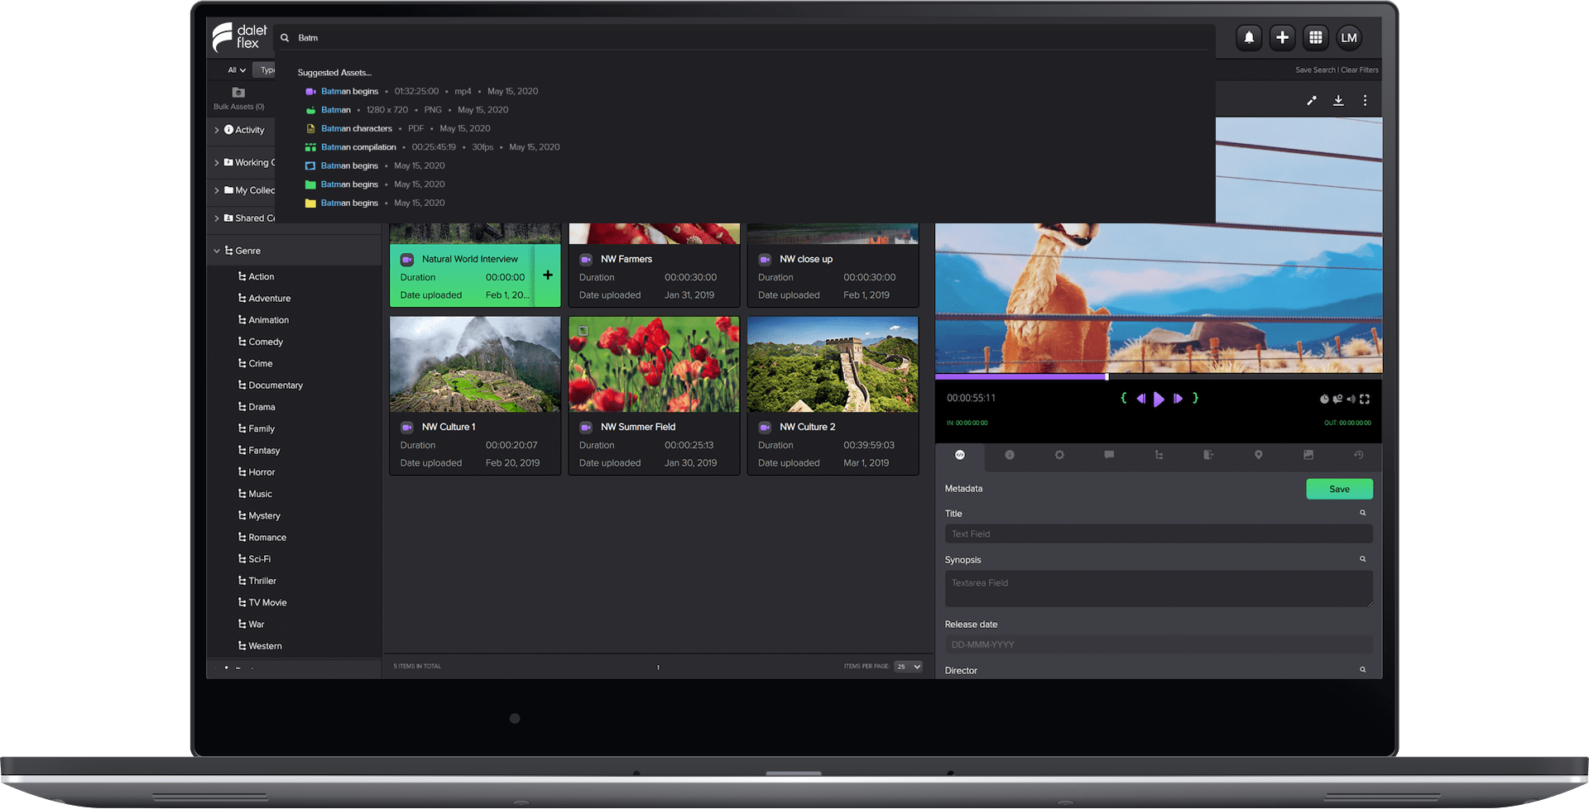Play the video preview
Viewport: 1589px width, 809px height.
[x=1159, y=399]
